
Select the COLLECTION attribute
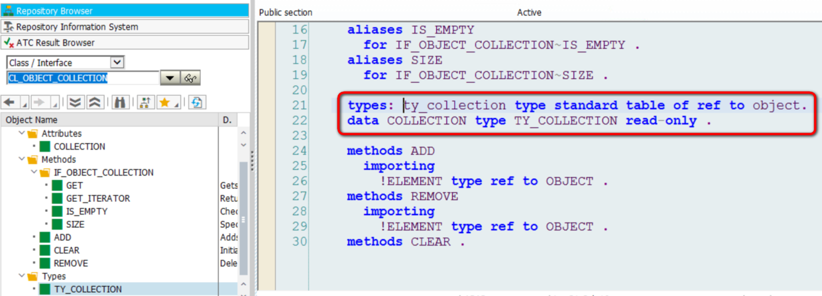coord(80,146)
